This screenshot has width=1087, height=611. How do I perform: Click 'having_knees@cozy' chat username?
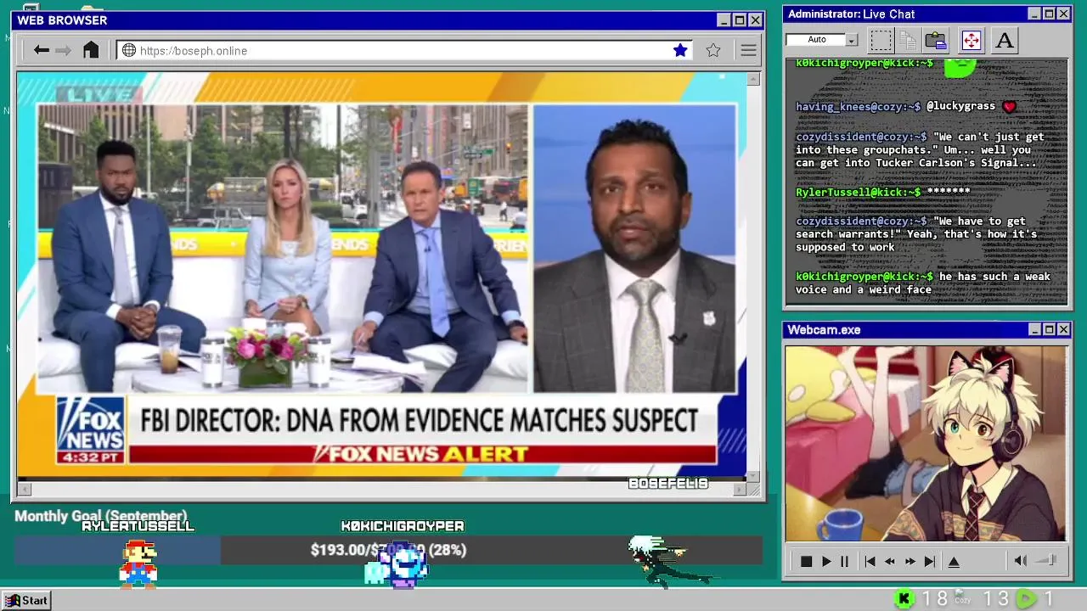coord(859,107)
